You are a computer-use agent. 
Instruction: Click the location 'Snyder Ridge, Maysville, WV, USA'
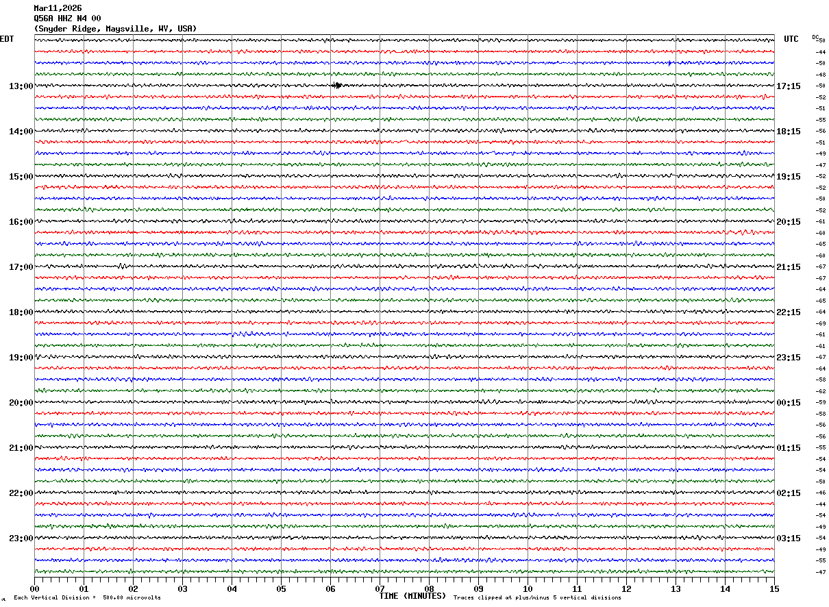point(115,29)
